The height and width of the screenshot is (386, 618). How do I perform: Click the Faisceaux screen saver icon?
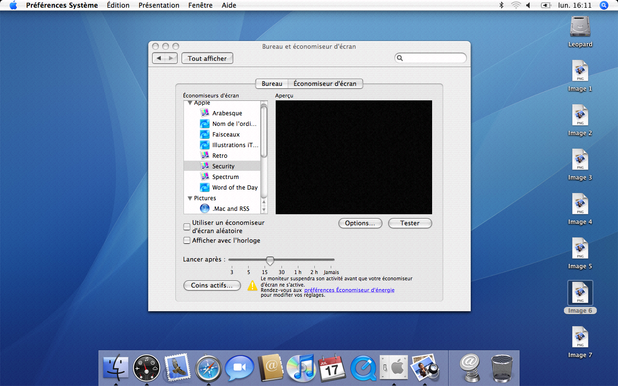point(205,134)
